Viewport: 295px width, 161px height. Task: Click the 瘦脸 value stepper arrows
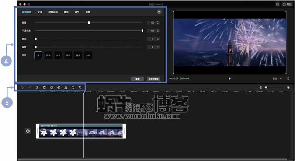(x=158, y=47)
